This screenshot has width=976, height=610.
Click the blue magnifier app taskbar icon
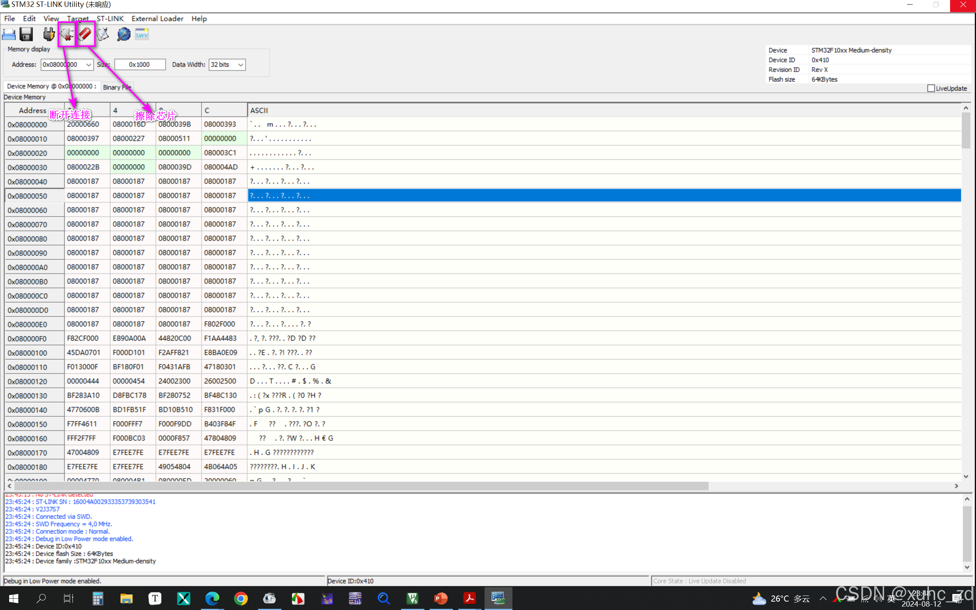click(384, 598)
